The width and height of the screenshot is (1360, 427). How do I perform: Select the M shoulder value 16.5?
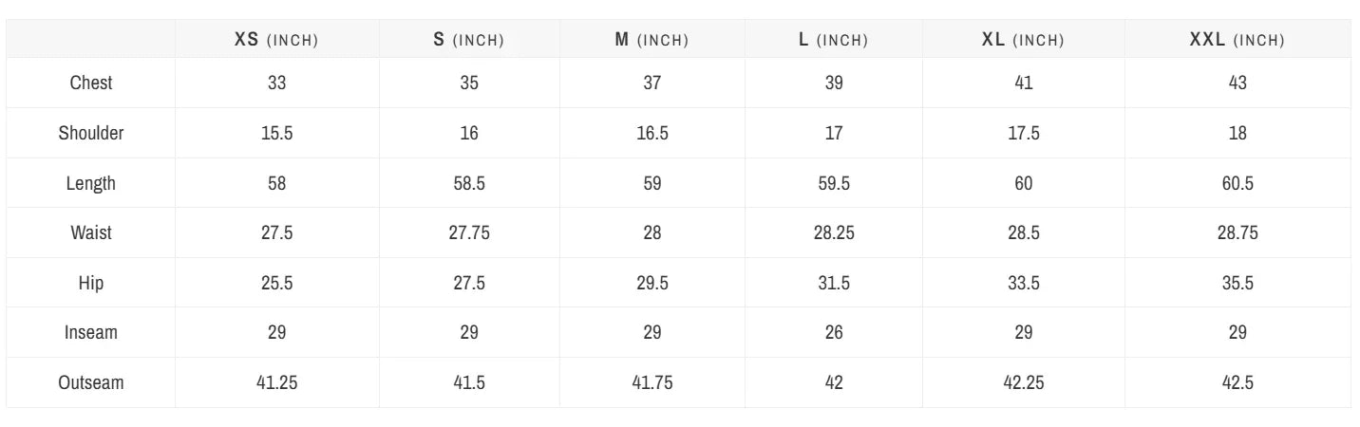(652, 133)
